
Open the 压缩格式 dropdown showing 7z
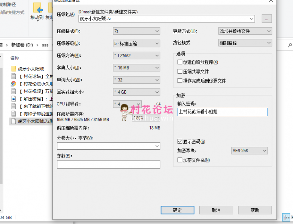(x=137, y=31)
